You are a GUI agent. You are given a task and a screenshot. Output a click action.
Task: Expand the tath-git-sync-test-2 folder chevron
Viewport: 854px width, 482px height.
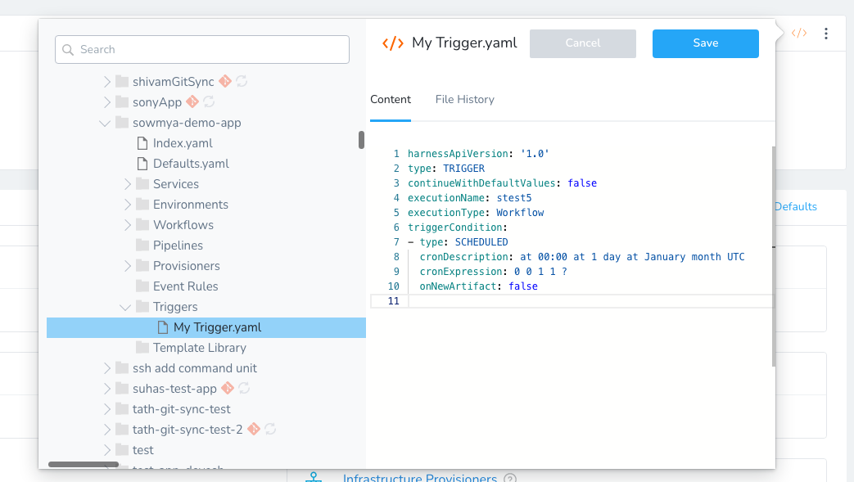[x=106, y=429]
